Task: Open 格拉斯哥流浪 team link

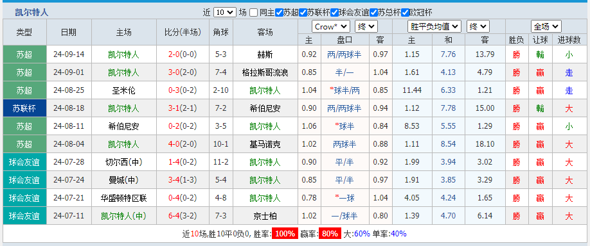Action: point(265,72)
